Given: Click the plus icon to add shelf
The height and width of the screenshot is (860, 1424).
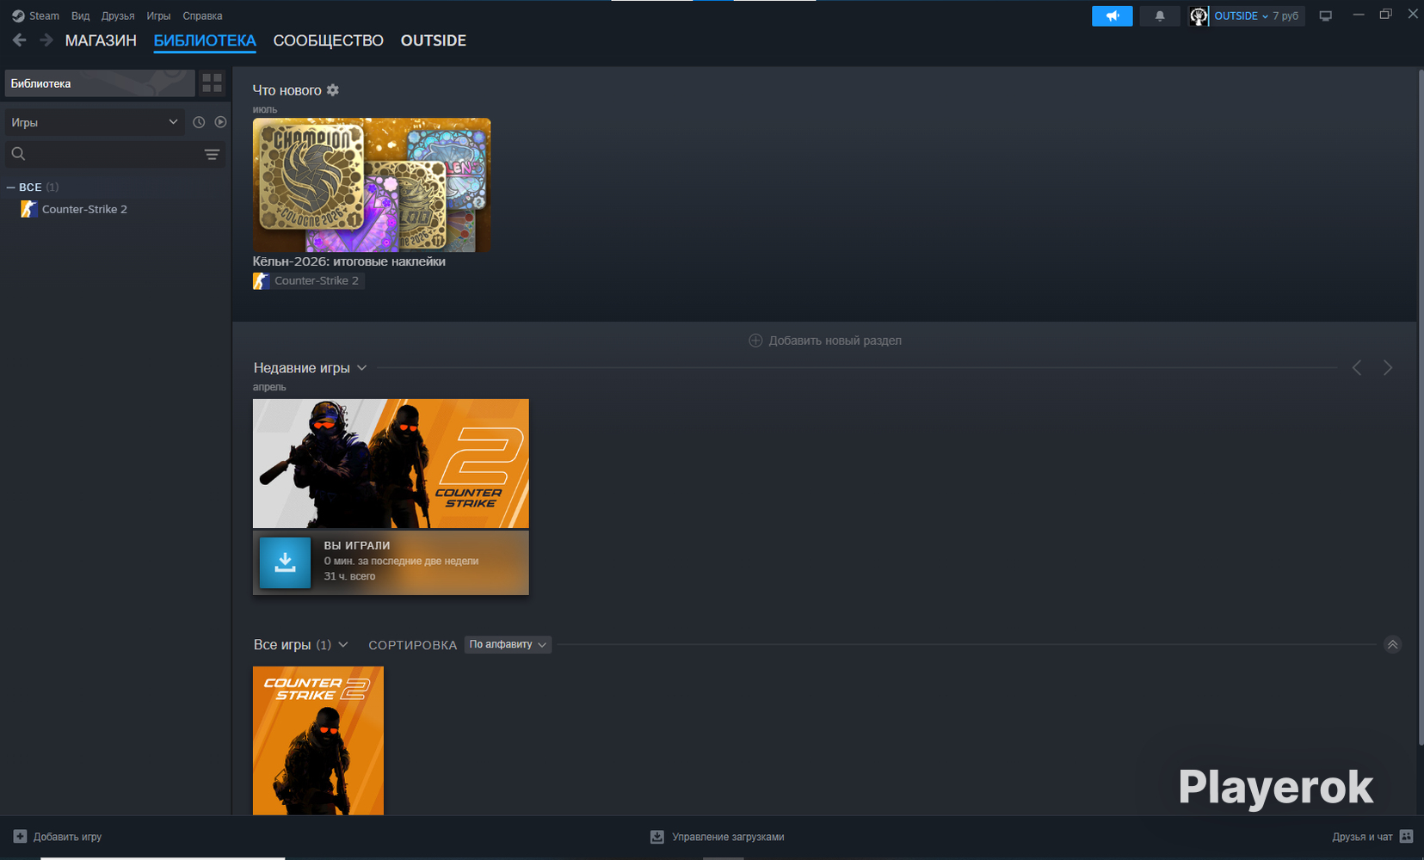Looking at the screenshot, I should 755,341.
